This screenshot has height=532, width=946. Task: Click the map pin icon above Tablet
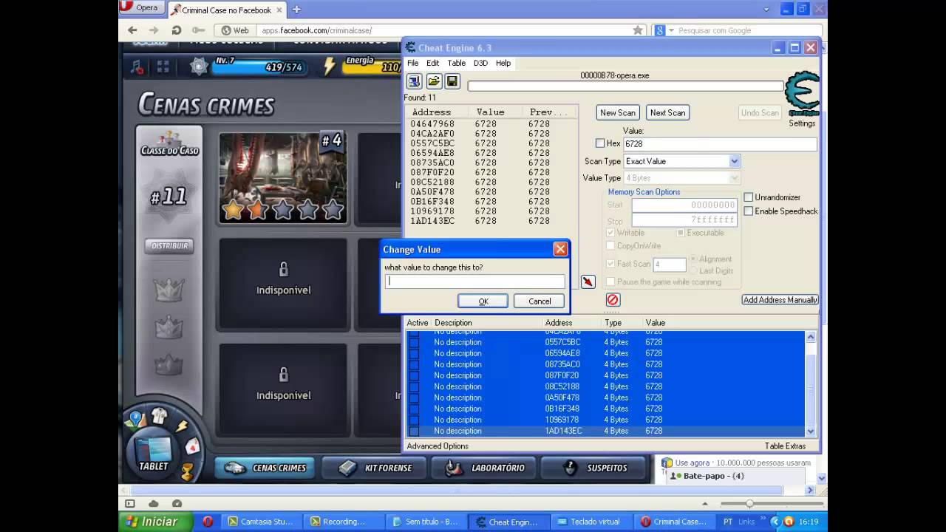coord(135,420)
